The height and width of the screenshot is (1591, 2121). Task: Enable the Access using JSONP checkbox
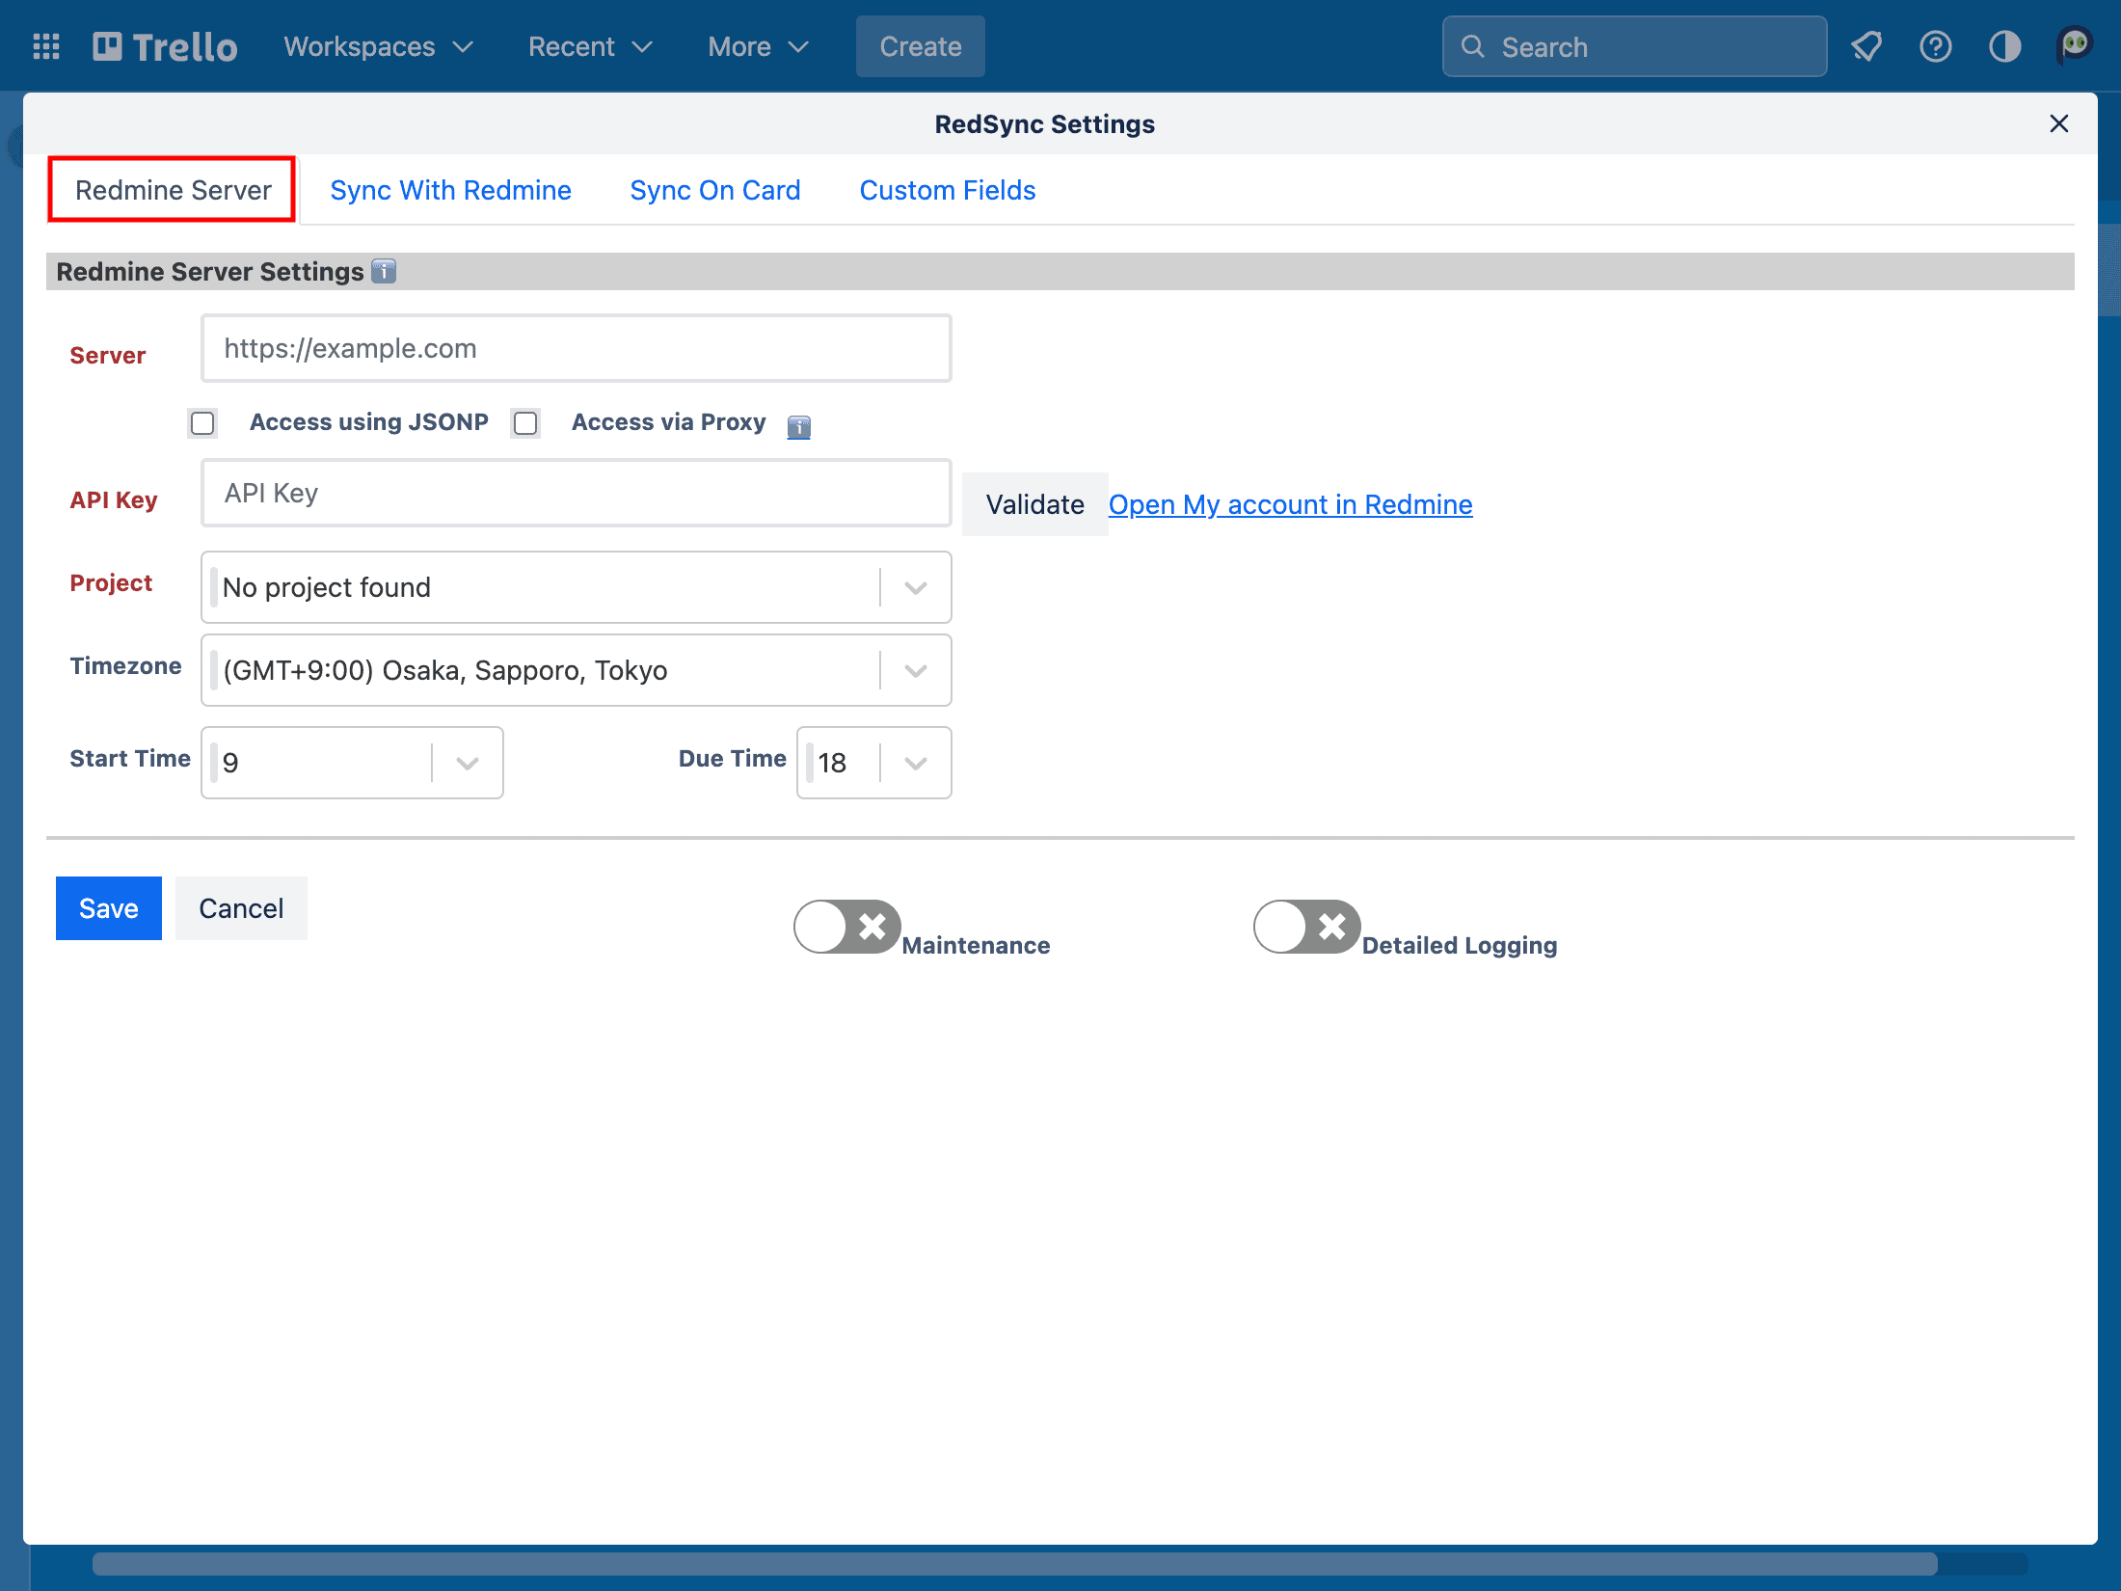tap(202, 422)
